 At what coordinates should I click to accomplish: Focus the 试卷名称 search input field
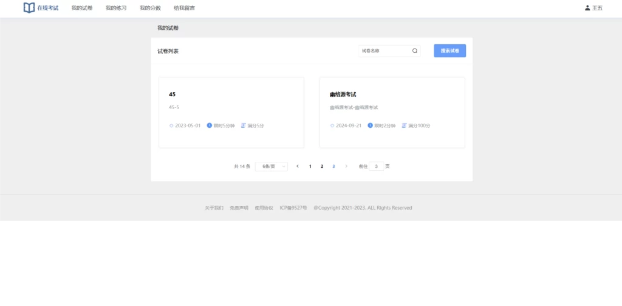pyautogui.click(x=385, y=51)
